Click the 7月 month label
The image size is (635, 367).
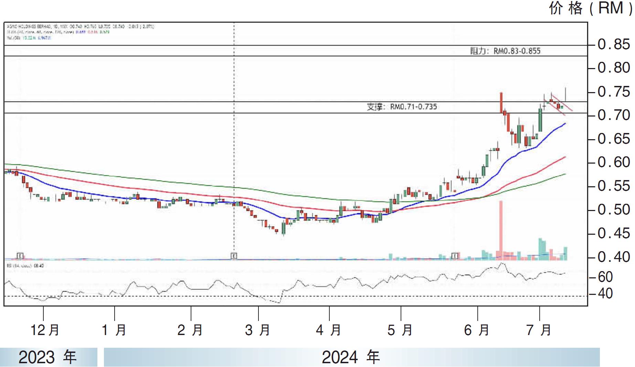click(x=539, y=330)
